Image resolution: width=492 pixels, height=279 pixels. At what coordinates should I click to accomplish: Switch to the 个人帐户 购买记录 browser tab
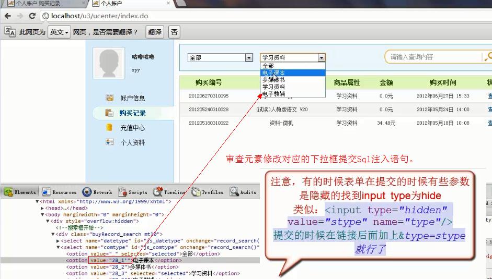[44, 4]
